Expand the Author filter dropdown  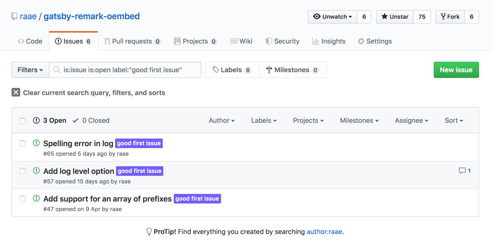coord(221,120)
